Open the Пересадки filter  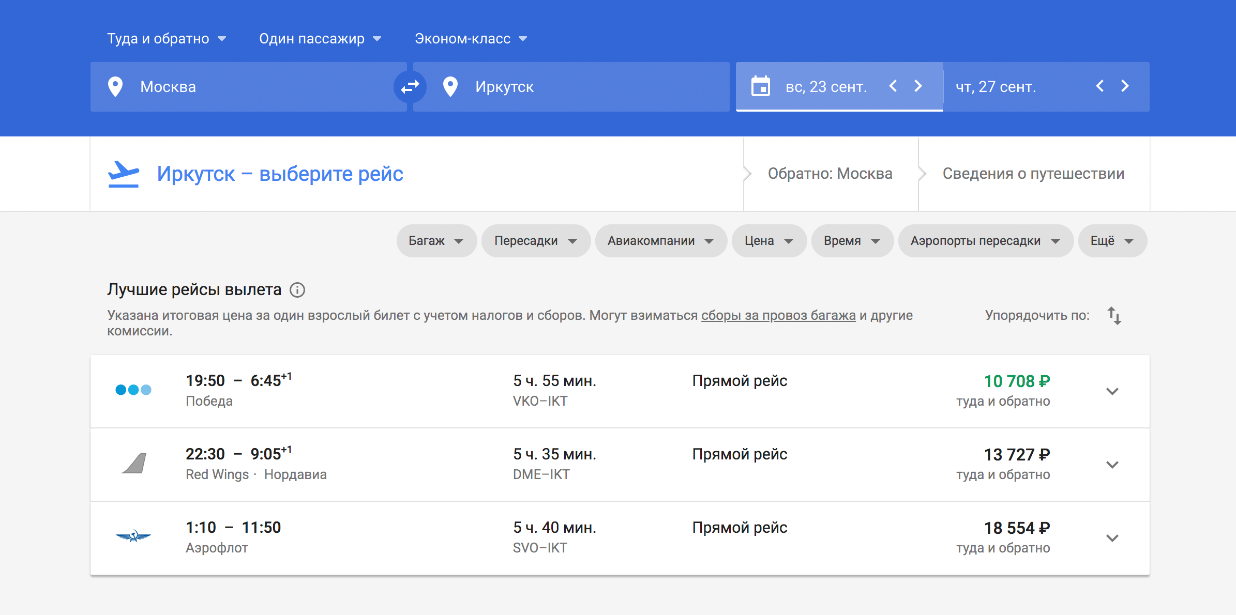[x=536, y=241]
